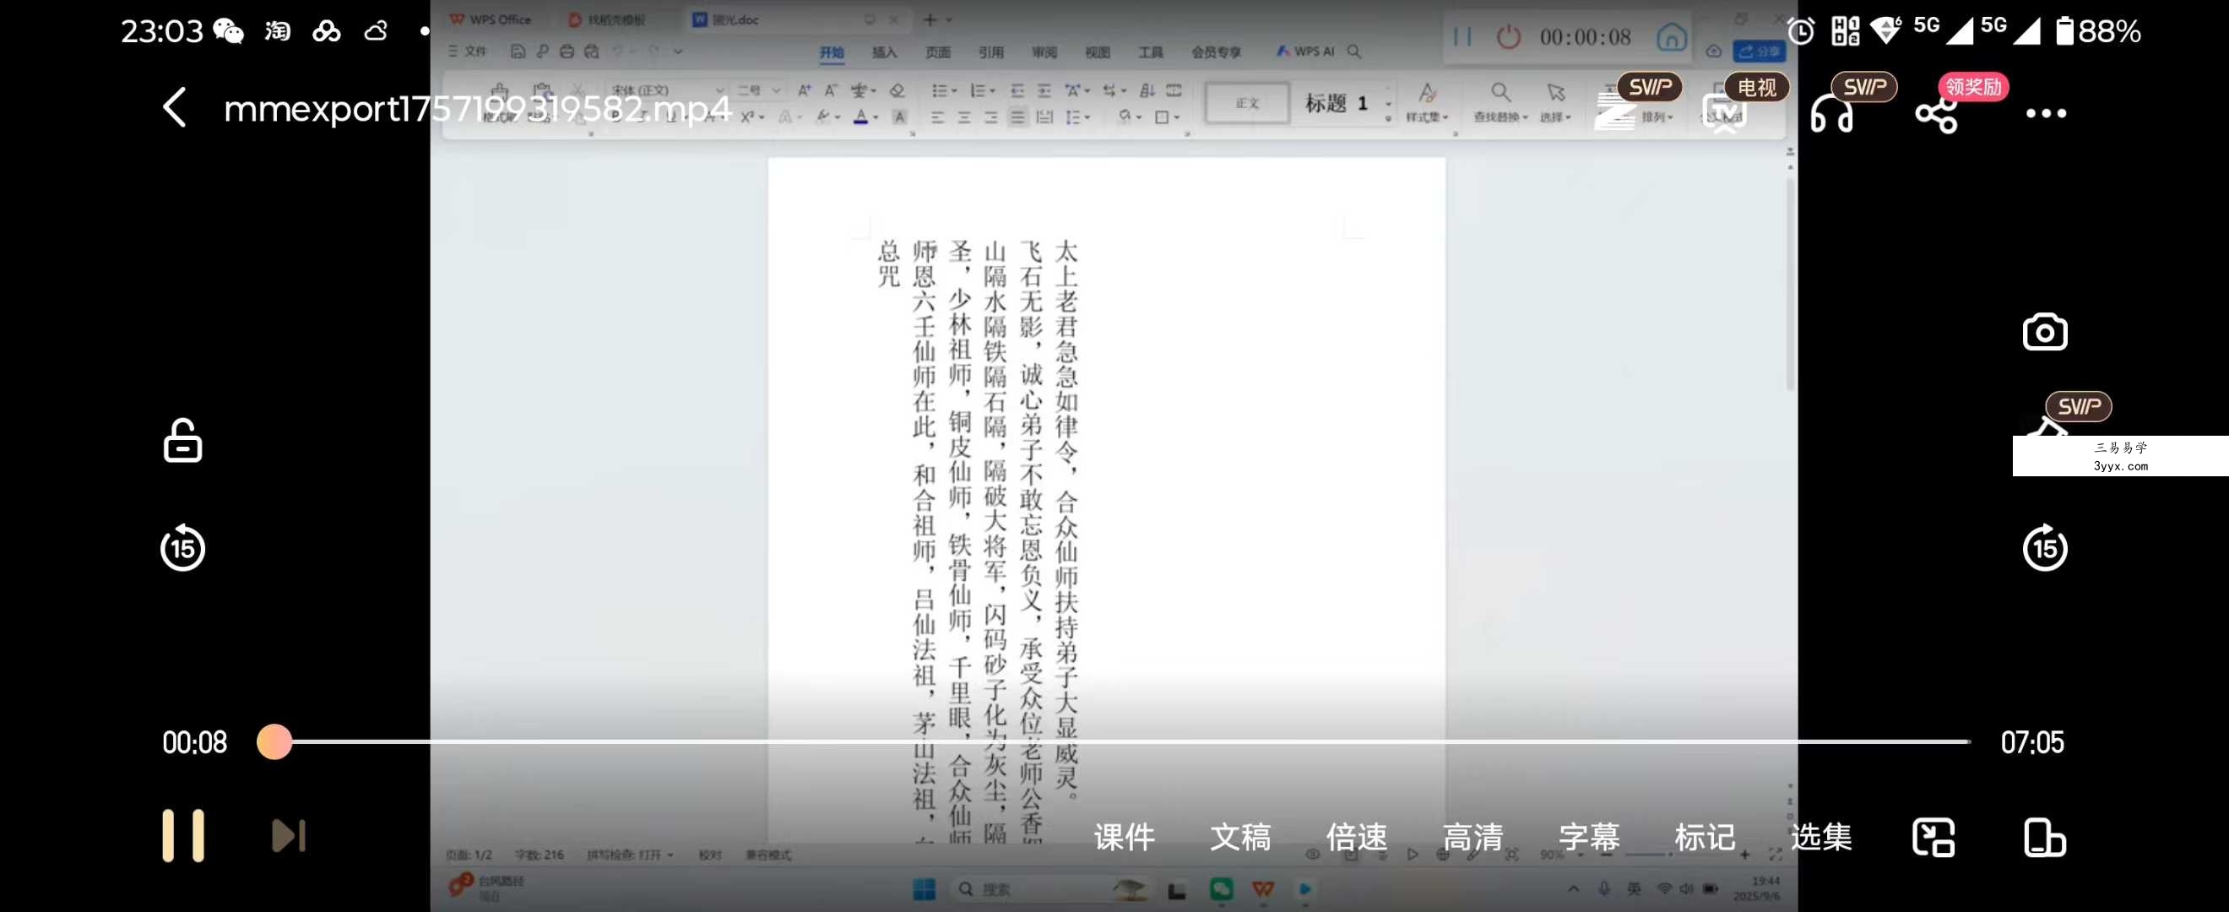Open the 文件 menu in WPS
This screenshot has width=2229, height=912.
click(x=468, y=52)
